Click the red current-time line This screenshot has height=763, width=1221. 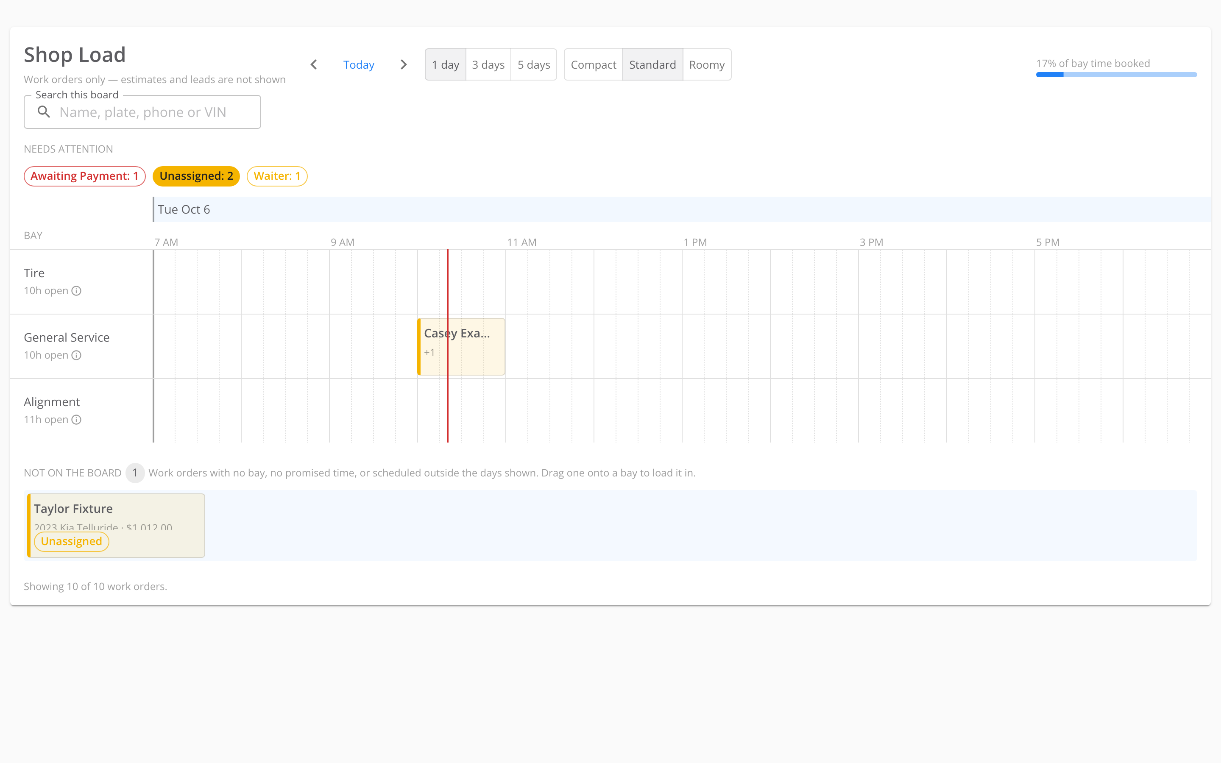[x=448, y=346]
